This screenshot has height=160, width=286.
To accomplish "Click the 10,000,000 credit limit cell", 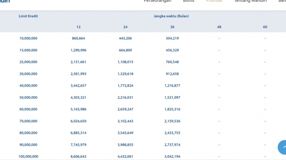I will (28, 38).
